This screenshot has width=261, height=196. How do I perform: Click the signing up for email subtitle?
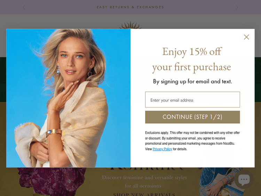pyautogui.click(x=192, y=81)
